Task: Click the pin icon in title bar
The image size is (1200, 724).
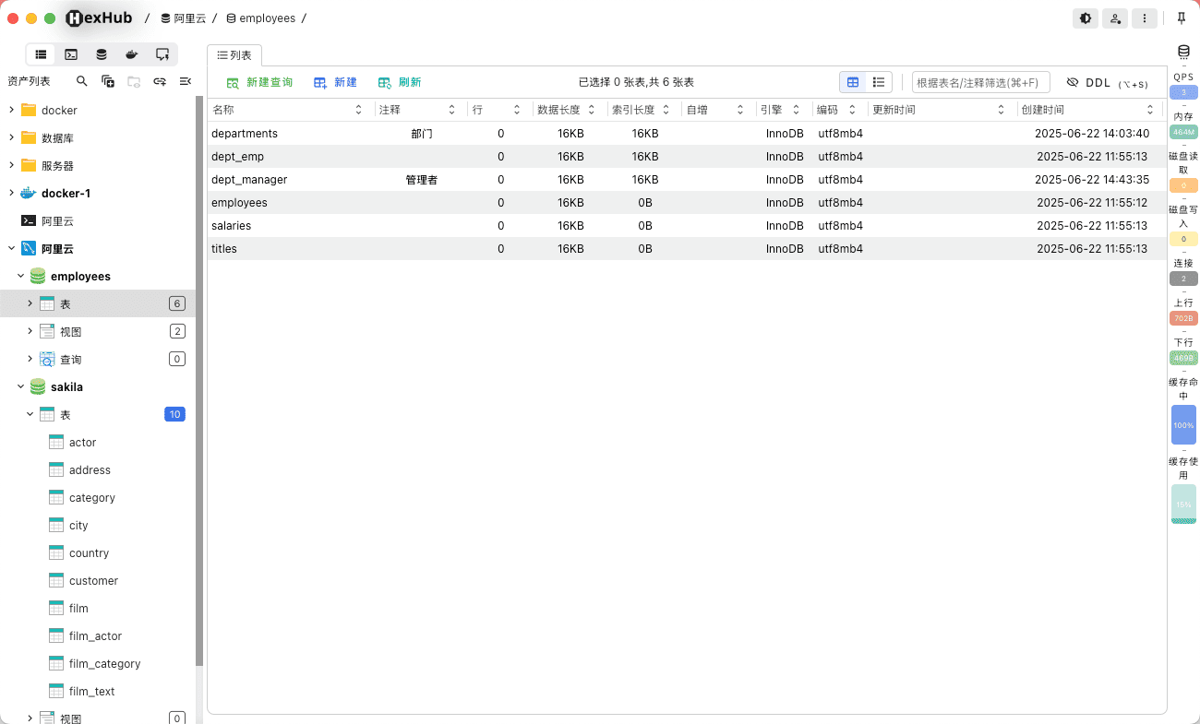Action: tap(1182, 18)
